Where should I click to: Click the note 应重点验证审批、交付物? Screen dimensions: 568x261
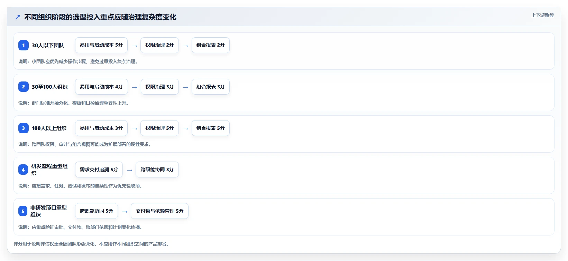[x=81, y=227]
